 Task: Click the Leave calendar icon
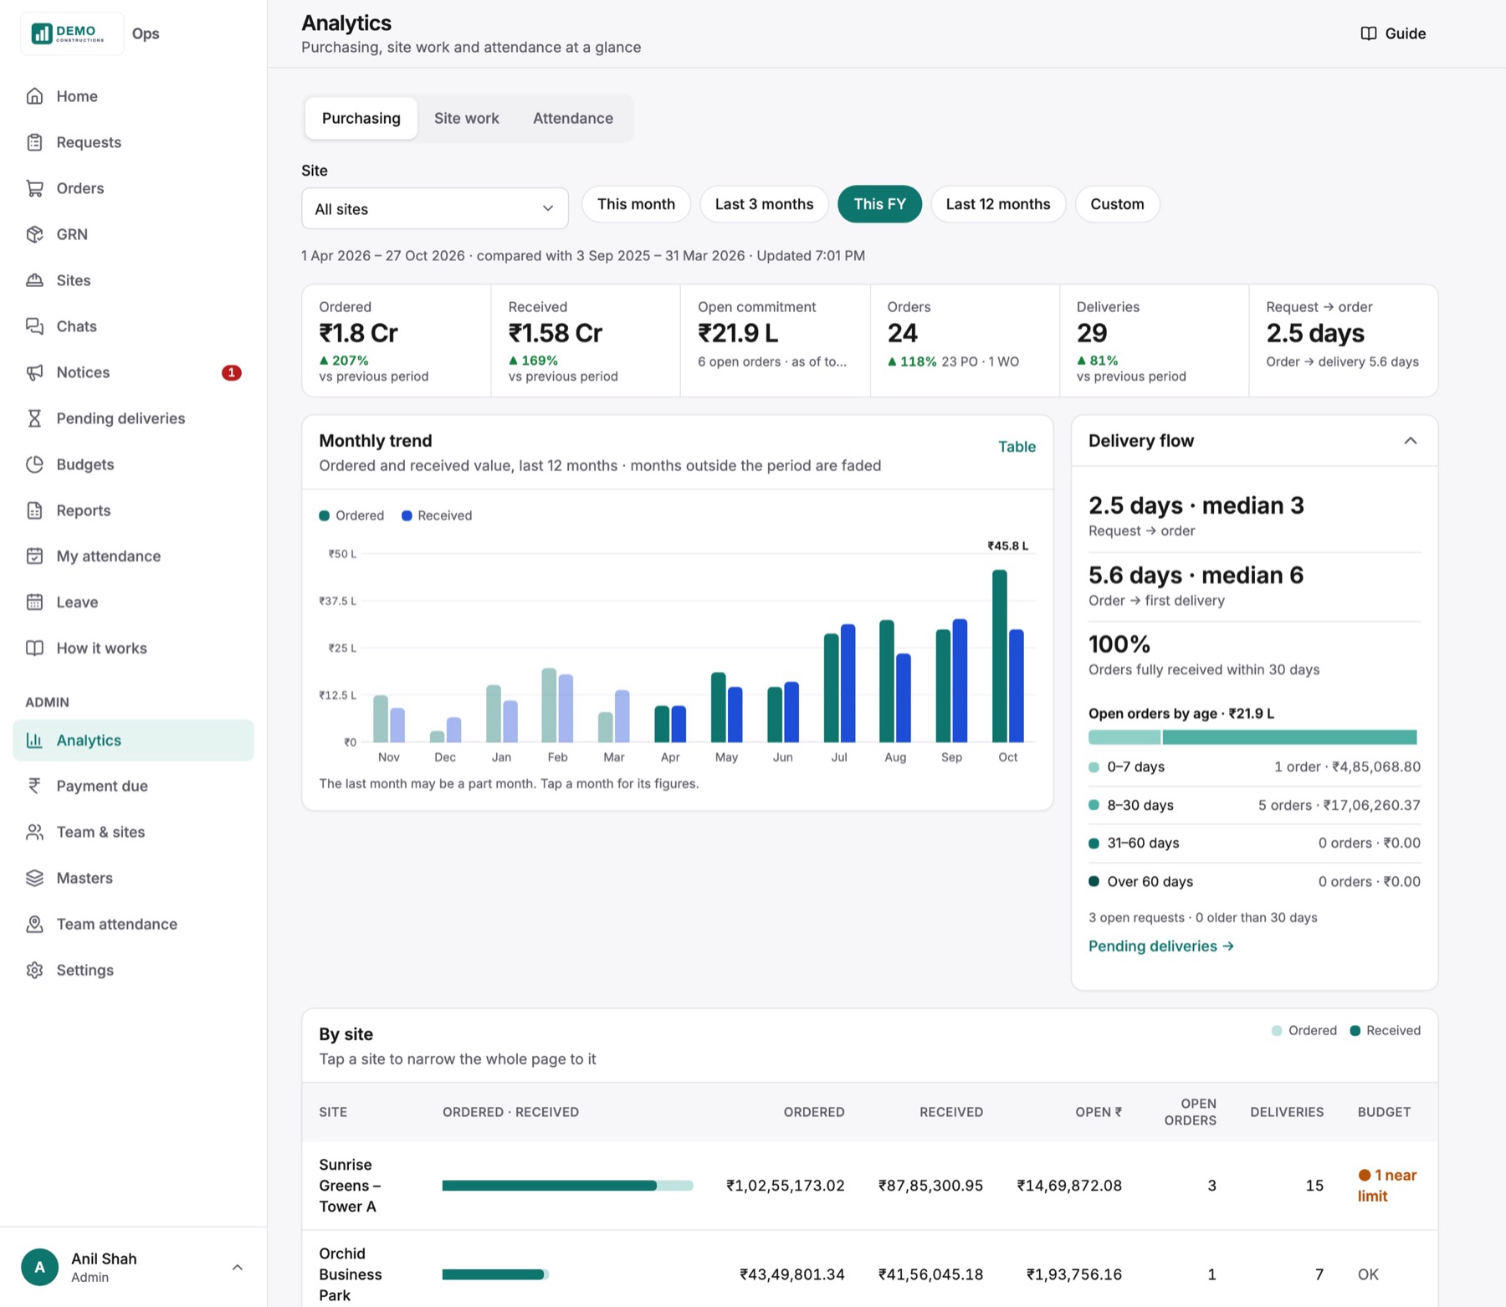34,602
